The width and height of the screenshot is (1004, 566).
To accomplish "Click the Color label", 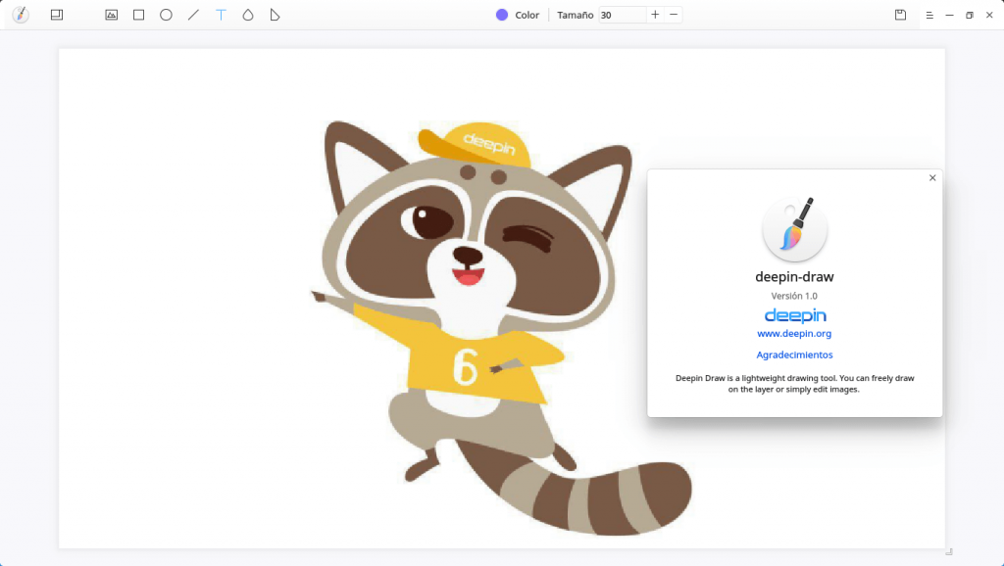I will point(527,15).
